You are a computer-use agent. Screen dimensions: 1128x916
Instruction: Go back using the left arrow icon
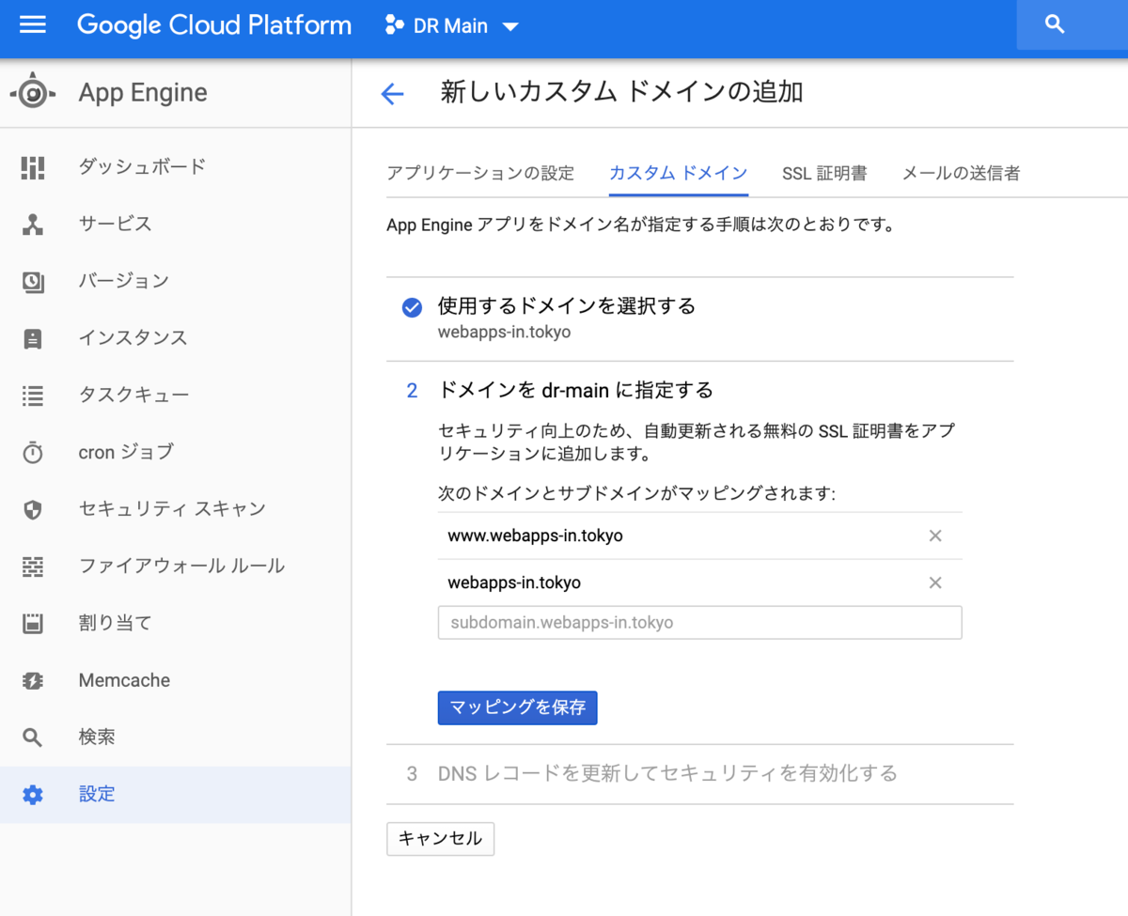click(x=392, y=93)
